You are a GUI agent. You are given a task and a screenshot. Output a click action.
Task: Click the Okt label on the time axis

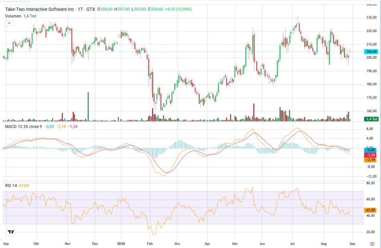click(x=36, y=244)
